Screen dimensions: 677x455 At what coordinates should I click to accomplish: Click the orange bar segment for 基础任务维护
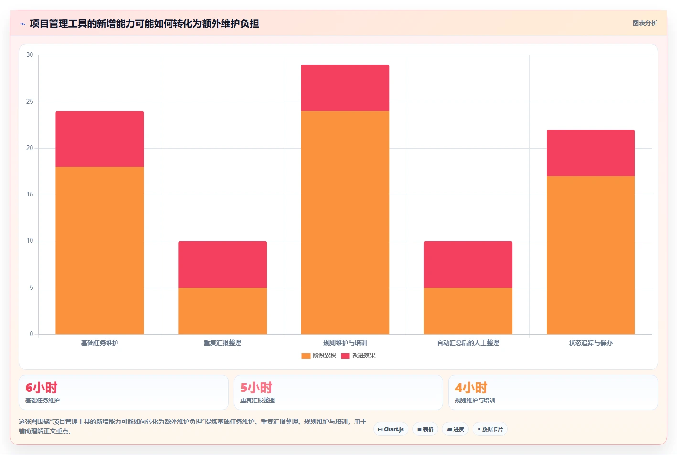click(100, 250)
